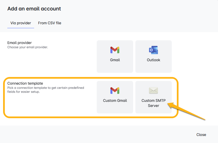Image resolution: width=218 pixels, height=143 pixels.
Task: Click the Choose your email provider description
Action: 28,47
